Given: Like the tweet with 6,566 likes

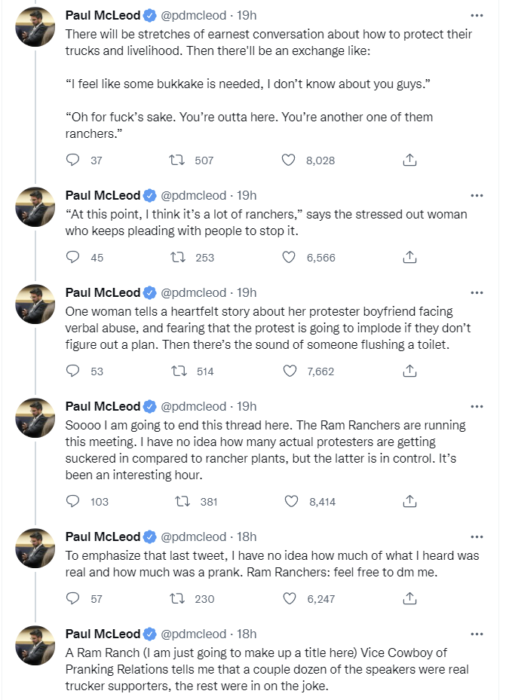Looking at the screenshot, I should (x=288, y=257).
